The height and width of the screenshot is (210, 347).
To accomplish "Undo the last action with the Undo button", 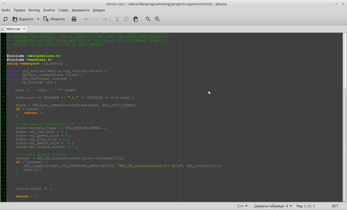I will pyautogui.click(x=92, y=19).
